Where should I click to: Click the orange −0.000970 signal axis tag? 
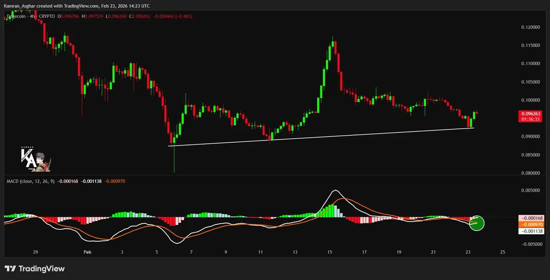[x=531, y=225]
